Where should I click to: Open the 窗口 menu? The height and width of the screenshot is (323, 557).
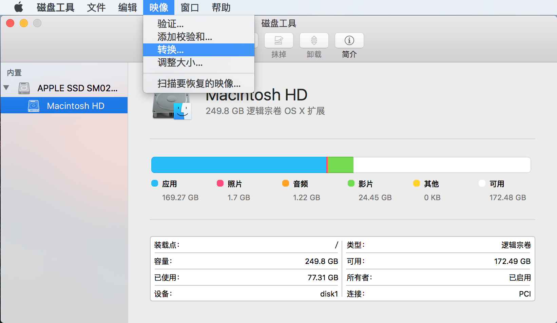point(190,7)
